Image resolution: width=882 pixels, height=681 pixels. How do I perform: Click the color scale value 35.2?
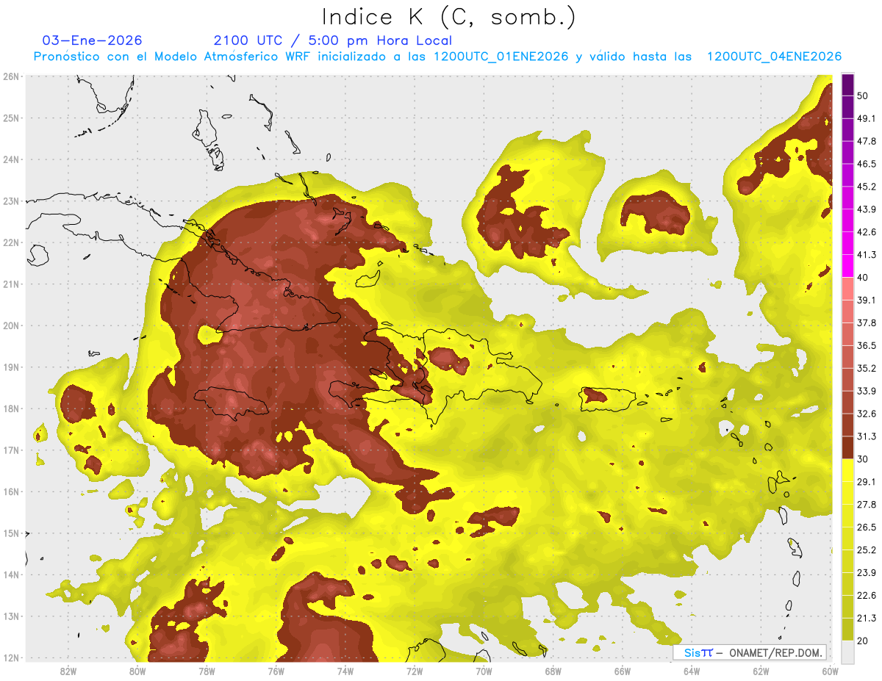867,368
